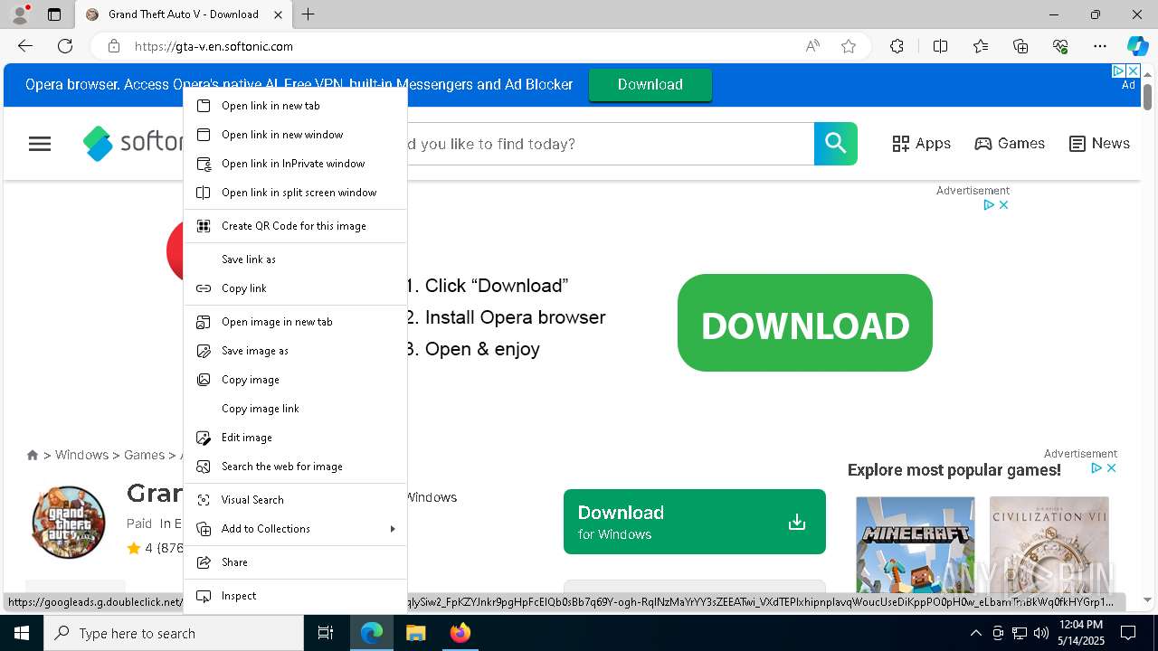Open Minecraft game thumbnail
The height and width of the screenshot is (651, 1158).
point(916,545)
